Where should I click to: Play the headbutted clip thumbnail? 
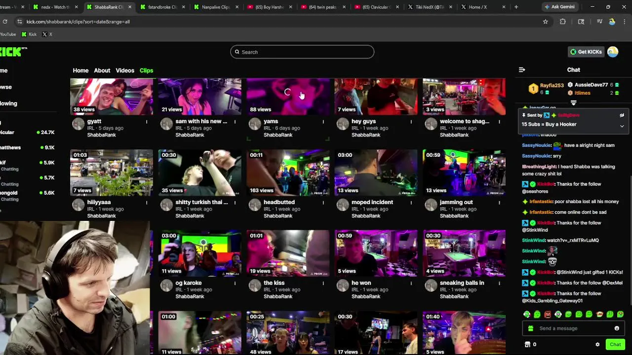tap(288, 173)
